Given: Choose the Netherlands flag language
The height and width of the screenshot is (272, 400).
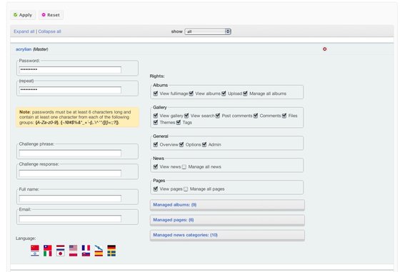Looking at the screenshot, I should [x=61, y=248].
